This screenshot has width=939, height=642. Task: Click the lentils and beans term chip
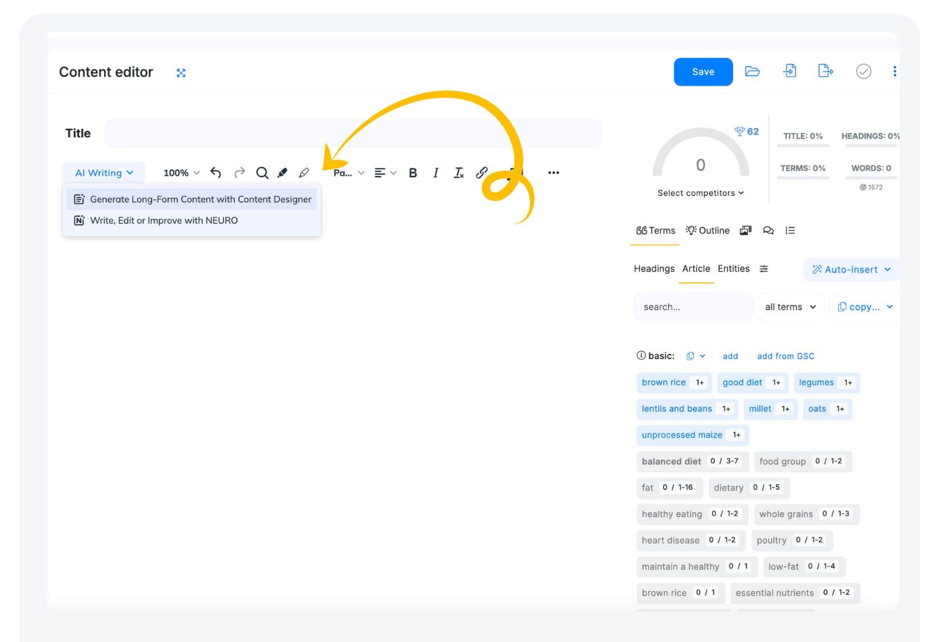(687, 409)
